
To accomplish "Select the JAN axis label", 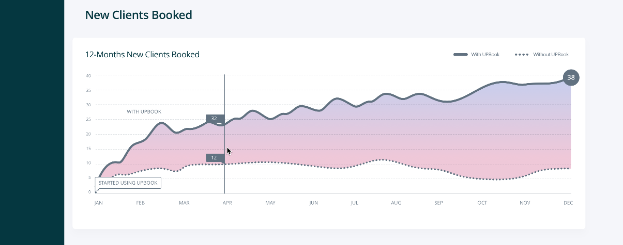I will point(98,203).
